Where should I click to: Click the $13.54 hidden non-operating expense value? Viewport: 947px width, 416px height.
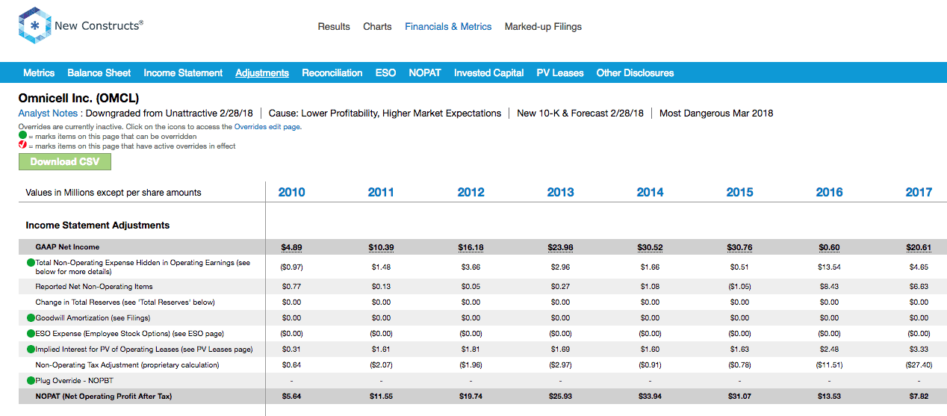pos(829,267)
